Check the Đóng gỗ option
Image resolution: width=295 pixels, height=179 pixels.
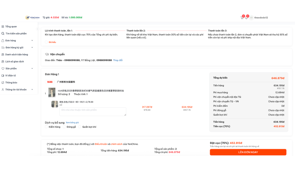point(64,127)
